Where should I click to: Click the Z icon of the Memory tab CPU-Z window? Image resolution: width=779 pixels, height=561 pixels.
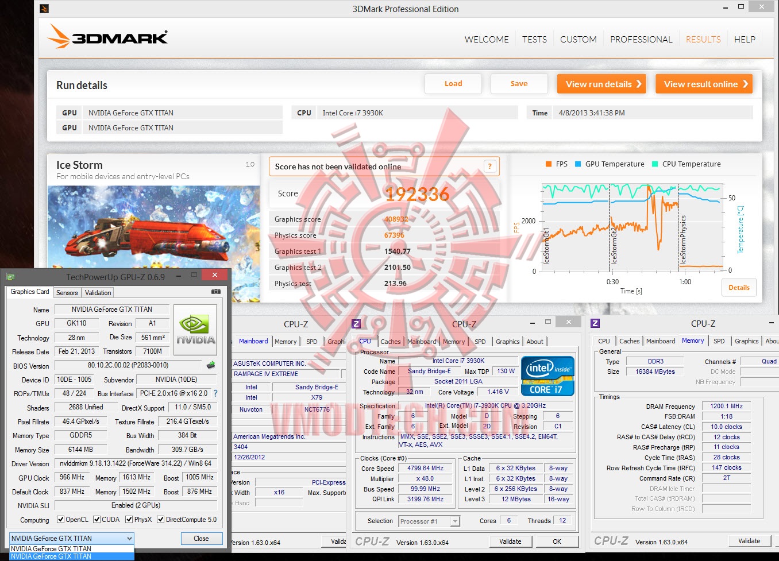[595, 323]
